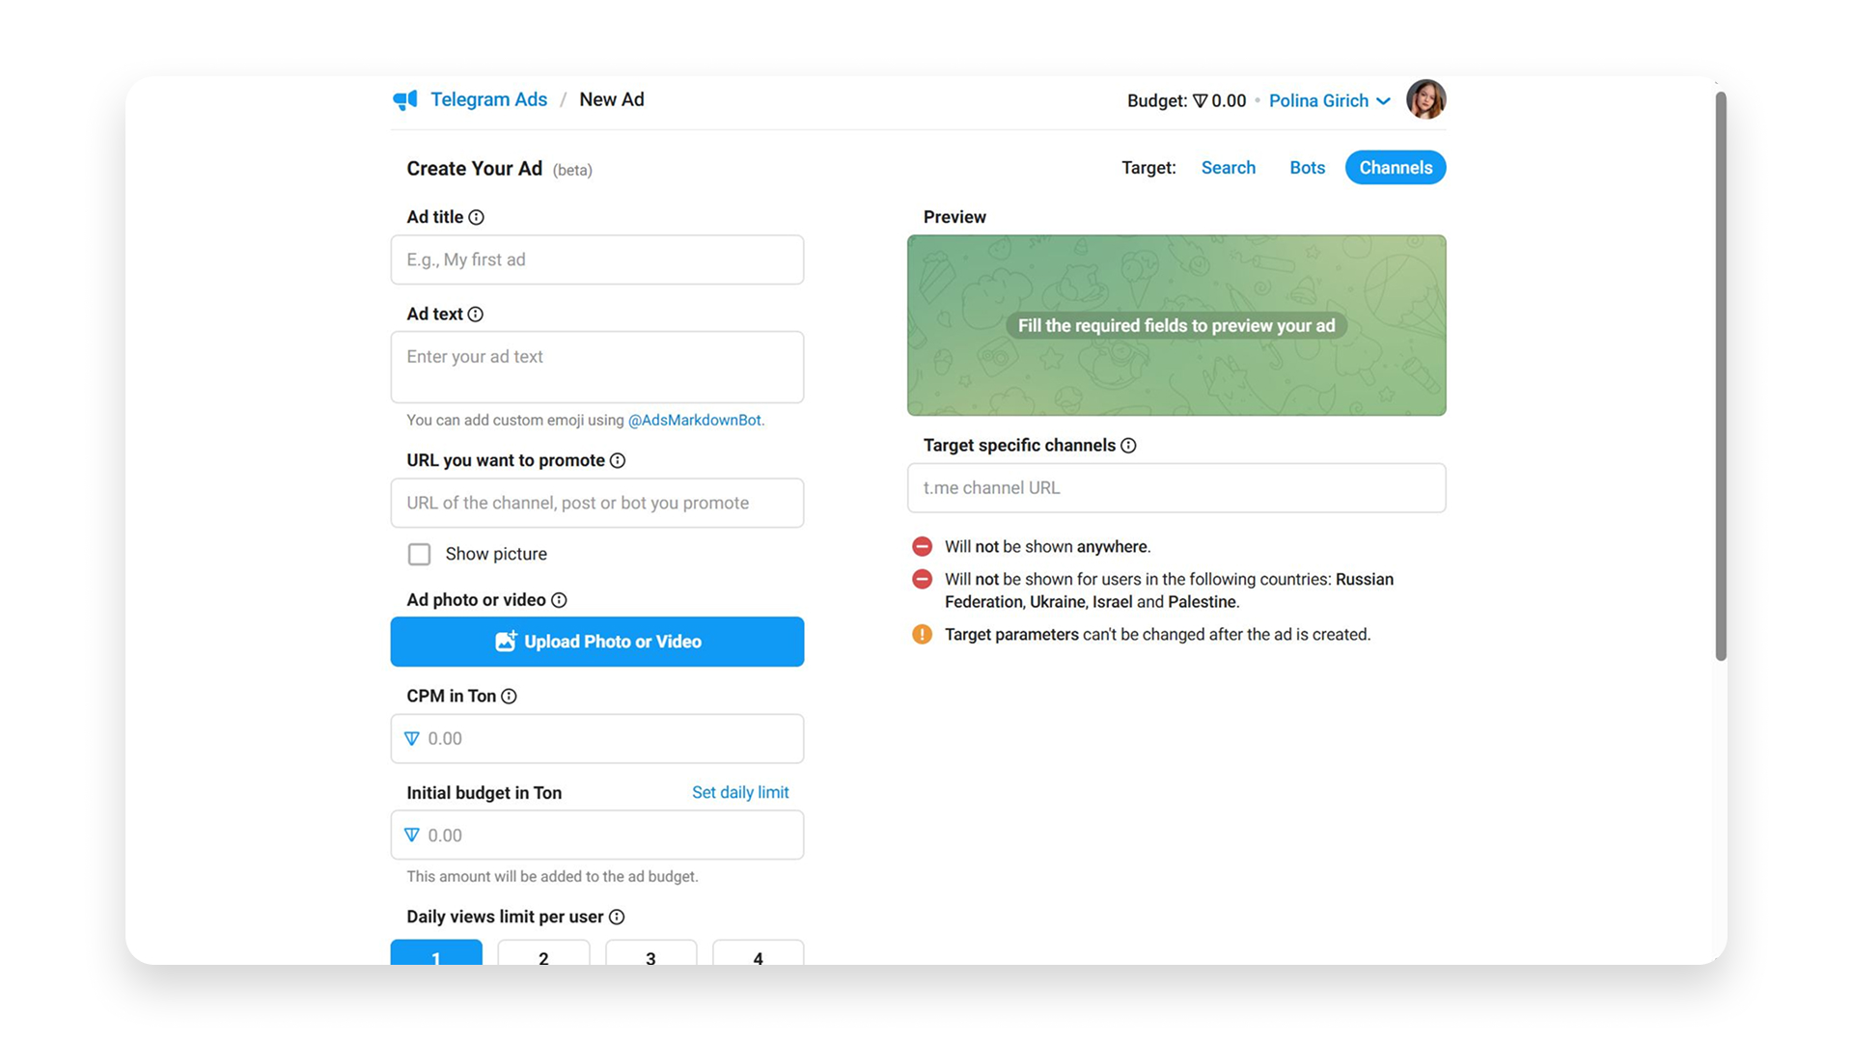Focus the Ad title input field
The height and width of the screenshot is (1042, 1853).
tap(597, 260)
